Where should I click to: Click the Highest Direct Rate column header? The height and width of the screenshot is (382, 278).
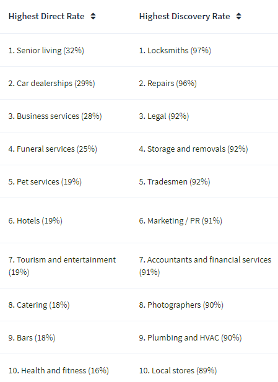click(46, 16)
